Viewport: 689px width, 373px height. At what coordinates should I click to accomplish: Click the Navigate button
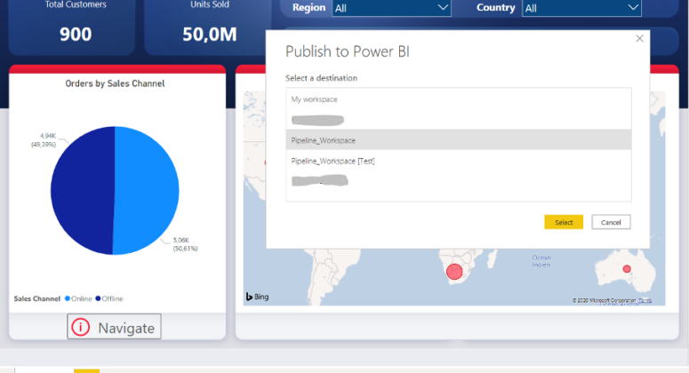(x=115, y=328)
